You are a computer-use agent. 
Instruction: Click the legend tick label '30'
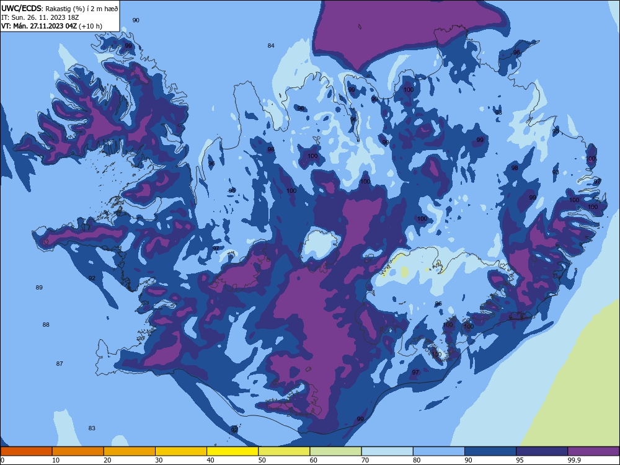[159, 460]
